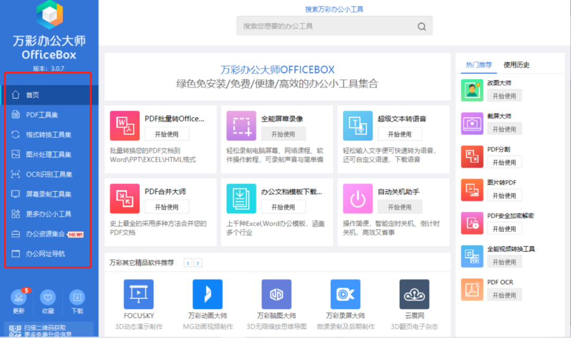Open the 首页 home sidebar item
Screen dimensions: 571x338
49,95
